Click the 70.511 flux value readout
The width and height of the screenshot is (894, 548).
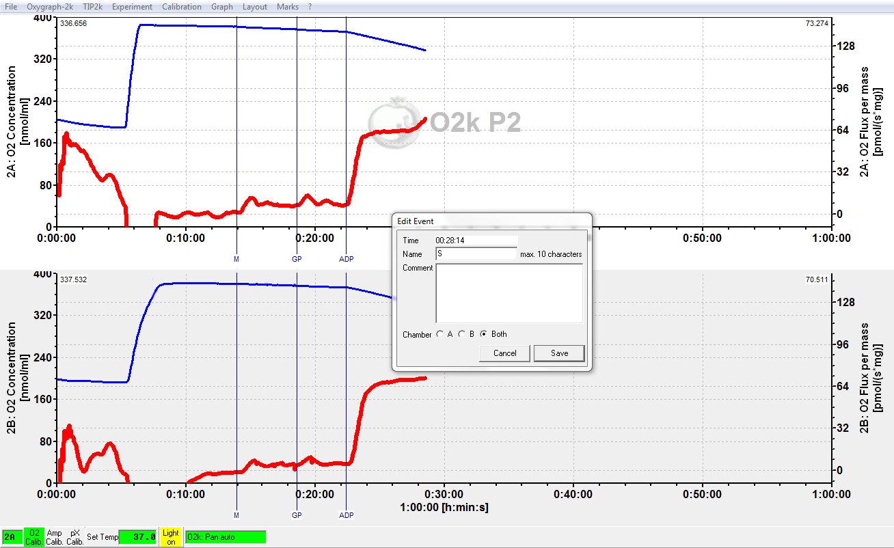[x=817, y=279]
